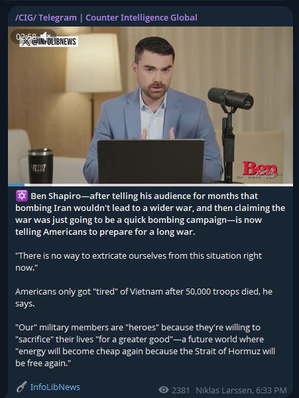Image resolution: width=299 pixels, height=398 pixels.
Task: Open the InfoLibNews source link
Action: (55, 387)
